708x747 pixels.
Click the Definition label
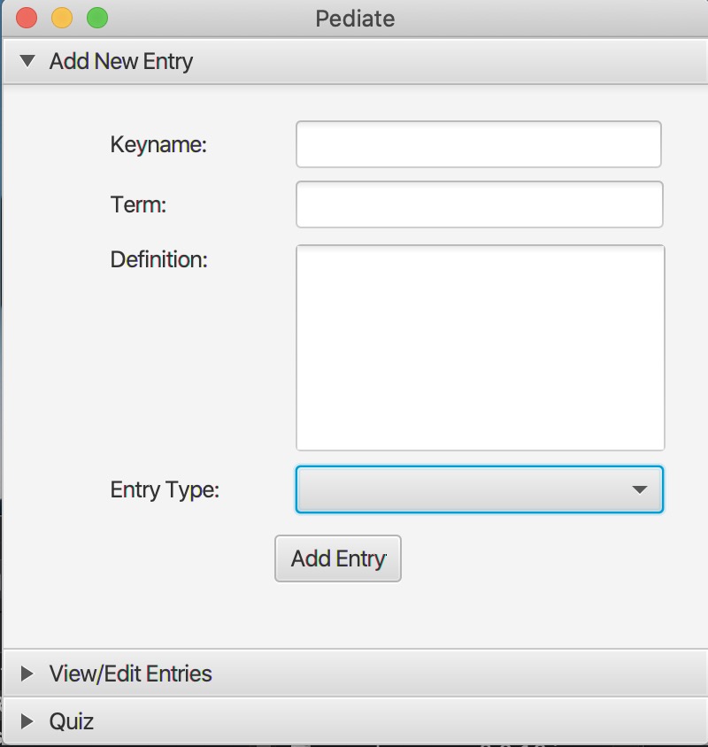(159, 260)
